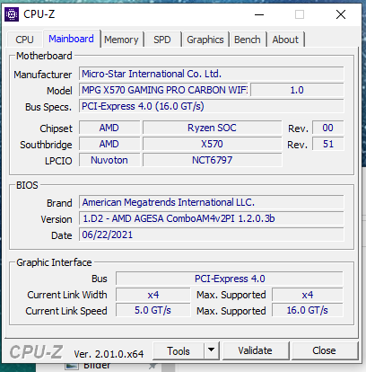Click the Manufacturer label
This screenshot has width=366, height=372.
(x=43, y=75)
